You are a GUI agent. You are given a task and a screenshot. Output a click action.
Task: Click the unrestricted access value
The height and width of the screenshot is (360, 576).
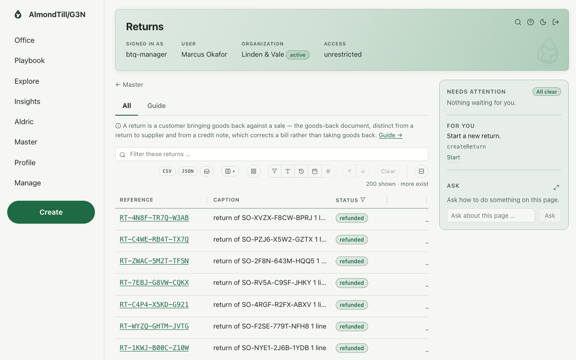point(343,54)
